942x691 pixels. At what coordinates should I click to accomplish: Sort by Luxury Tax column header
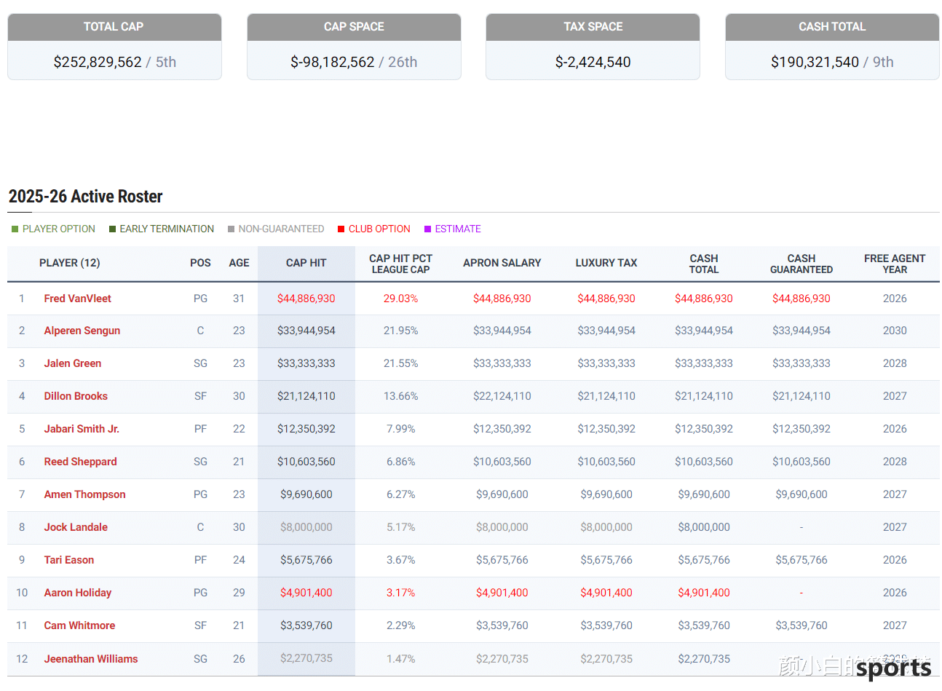point(606,263)
